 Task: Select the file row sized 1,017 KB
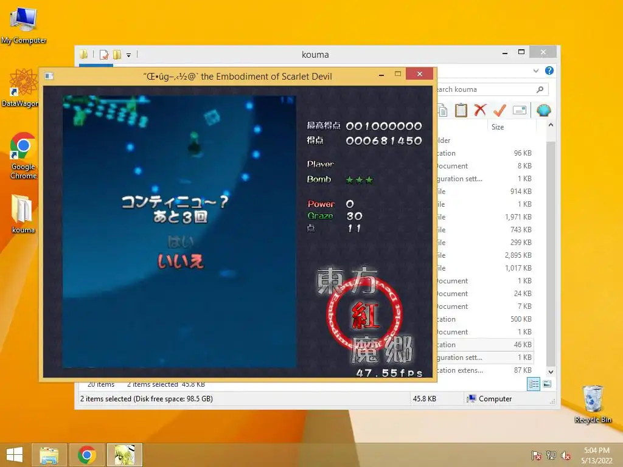485,268
